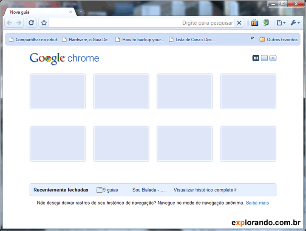The width and height of the screenshot is (306, 231).
Task: Maximize the Chrome window
Action: coord(283,4)
